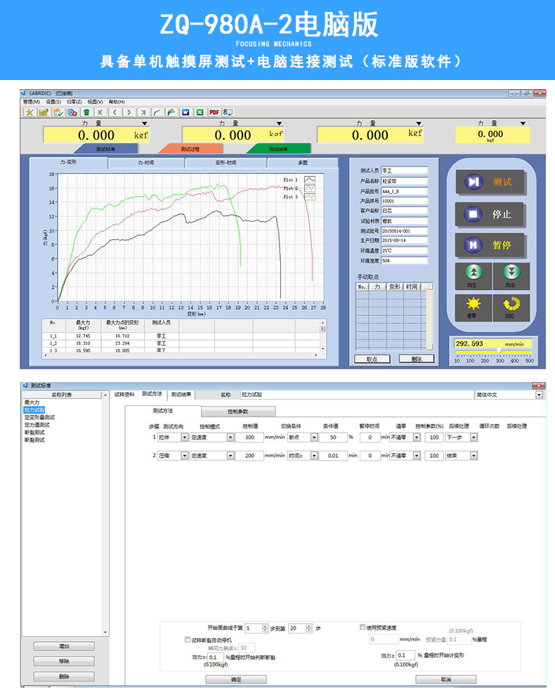Expand the first 力量 unit dropdown arrow
This screenshot has width=555, height=696.
[x=144, y=124]
